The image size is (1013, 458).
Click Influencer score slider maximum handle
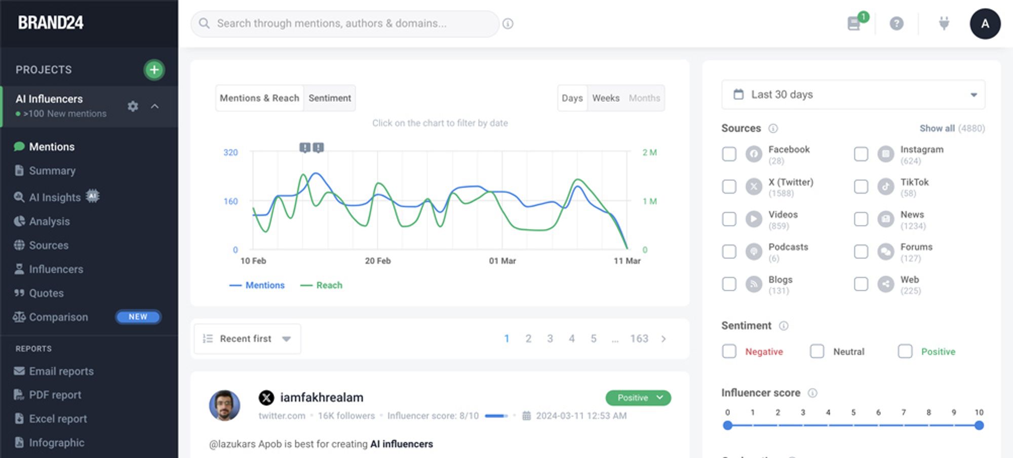point(979,426)
